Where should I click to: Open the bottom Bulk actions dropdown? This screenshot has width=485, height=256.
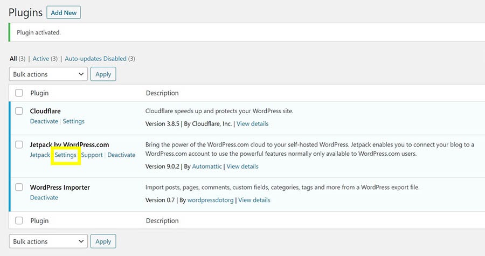48,241
